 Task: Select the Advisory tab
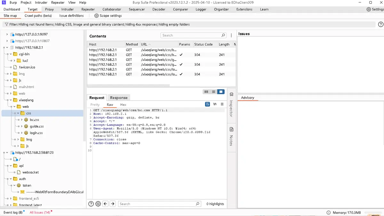[x=247, y=98]
